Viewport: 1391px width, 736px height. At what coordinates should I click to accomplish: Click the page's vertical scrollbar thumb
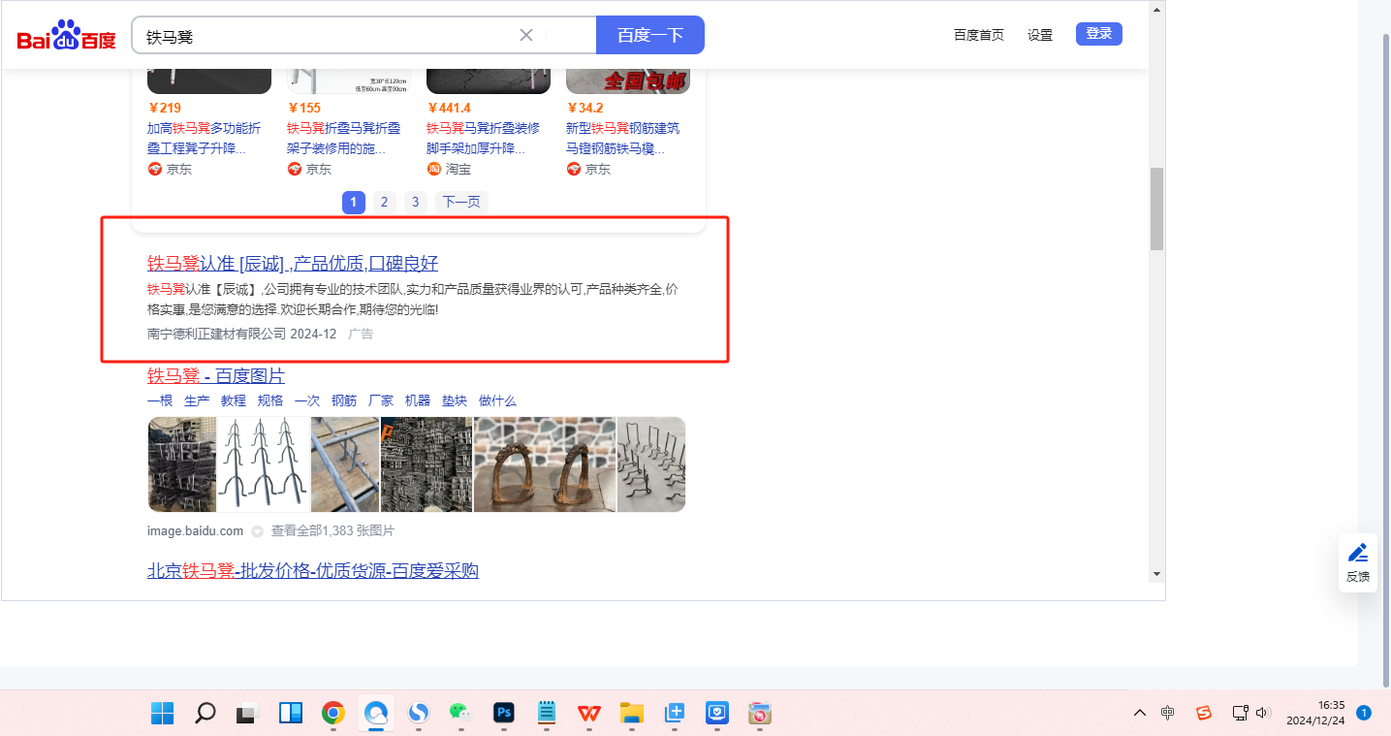click(1156, 208)
